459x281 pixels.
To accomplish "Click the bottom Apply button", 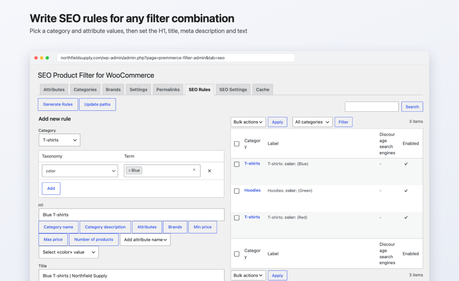I will click(277, 275).
